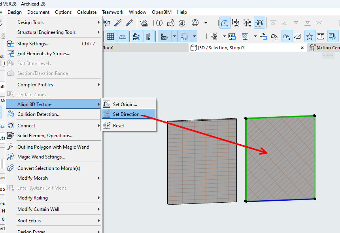Click the highlighted house renovation filter icon
Viewport: 340px width, 233px height.
click(287, 36)
